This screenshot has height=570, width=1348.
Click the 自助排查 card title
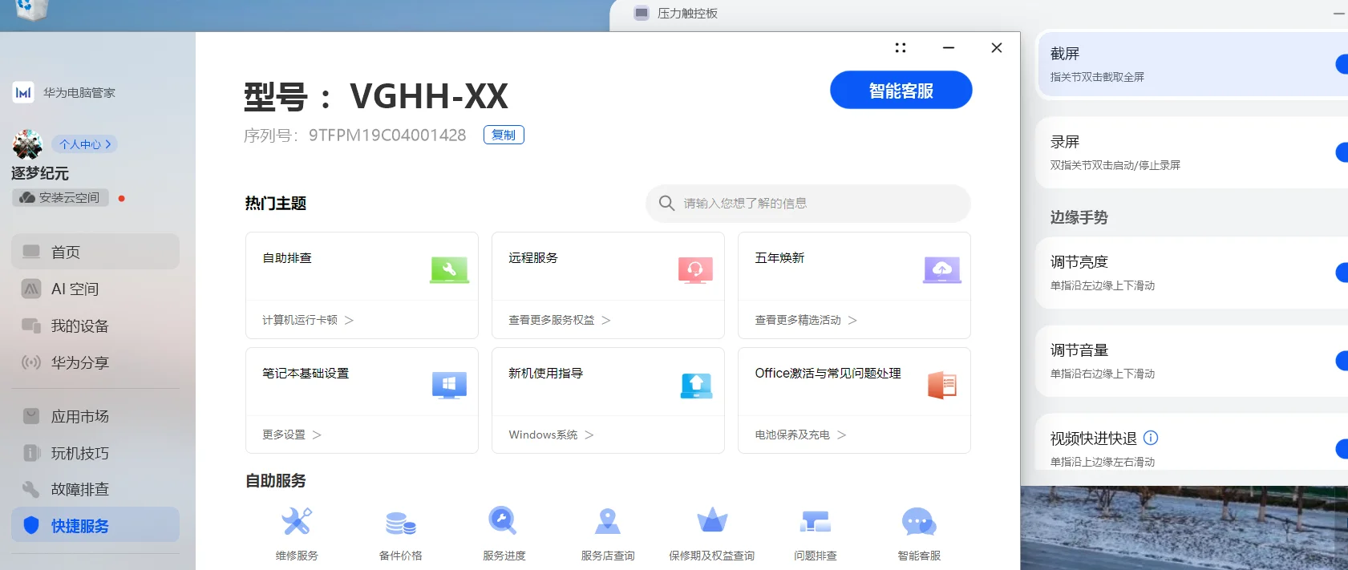point(287,258)
